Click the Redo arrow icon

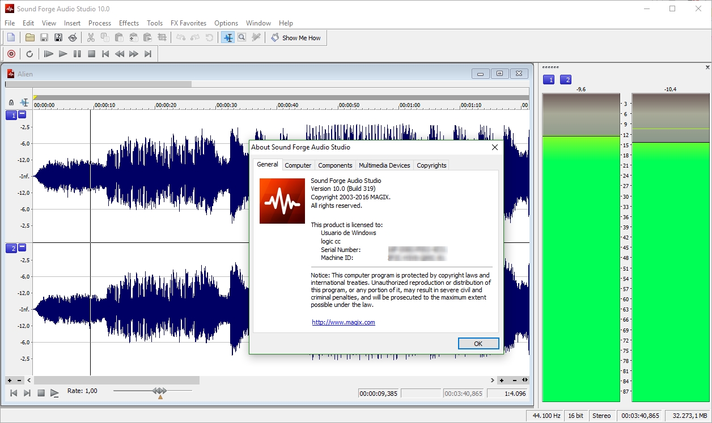click(x=195, y=38)
